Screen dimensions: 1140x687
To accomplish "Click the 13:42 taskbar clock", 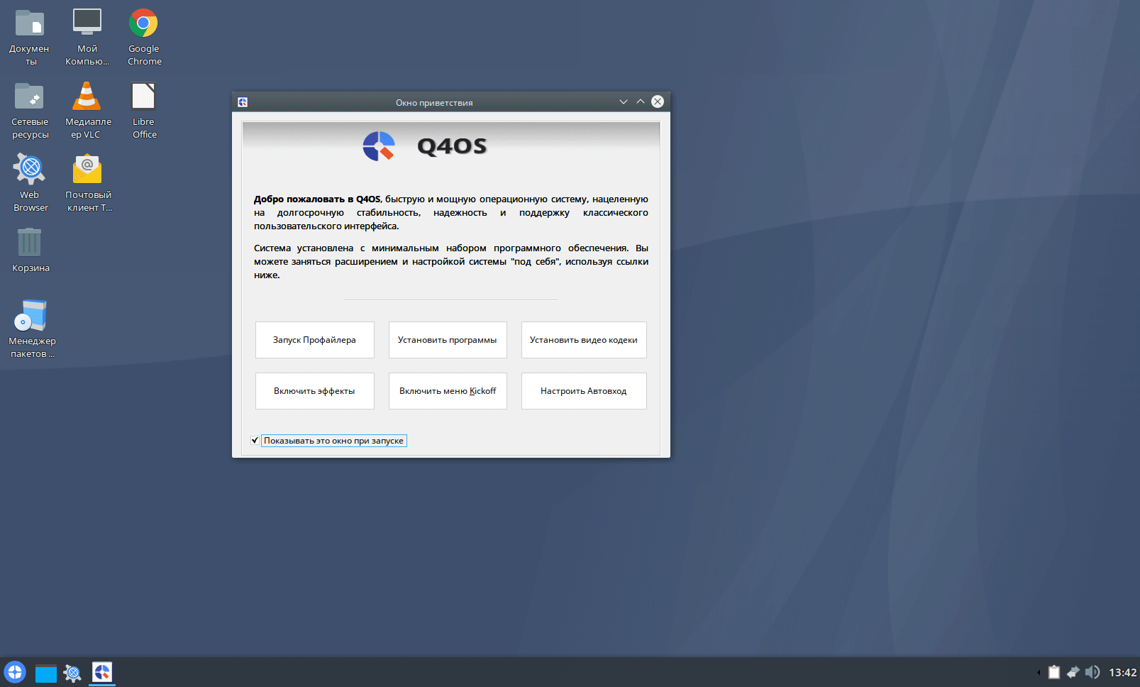I will point(1123,672).
